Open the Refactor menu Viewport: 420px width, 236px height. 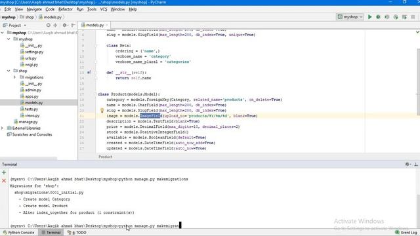coord(66,9)
